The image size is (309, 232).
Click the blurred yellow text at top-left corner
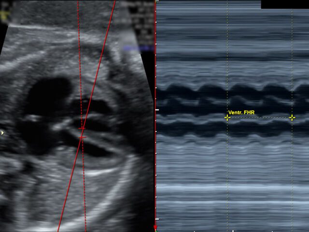[5, 14]
